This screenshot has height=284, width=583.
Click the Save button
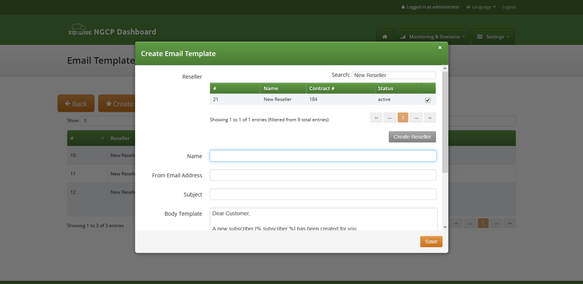(431, 241)
